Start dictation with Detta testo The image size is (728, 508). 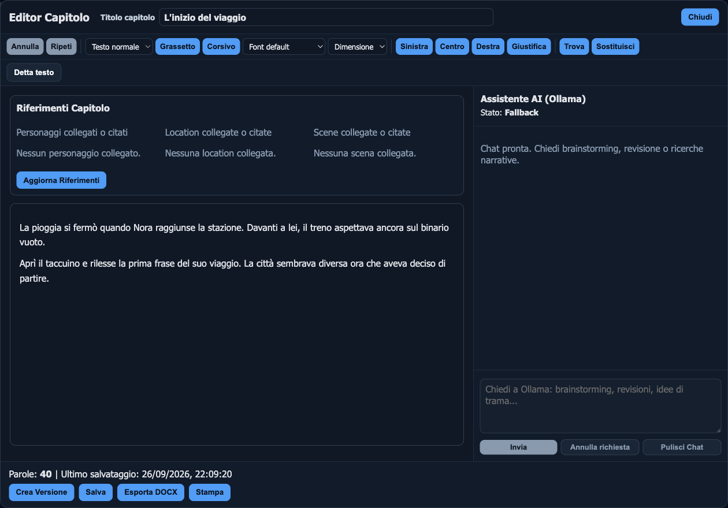(34, 73)
